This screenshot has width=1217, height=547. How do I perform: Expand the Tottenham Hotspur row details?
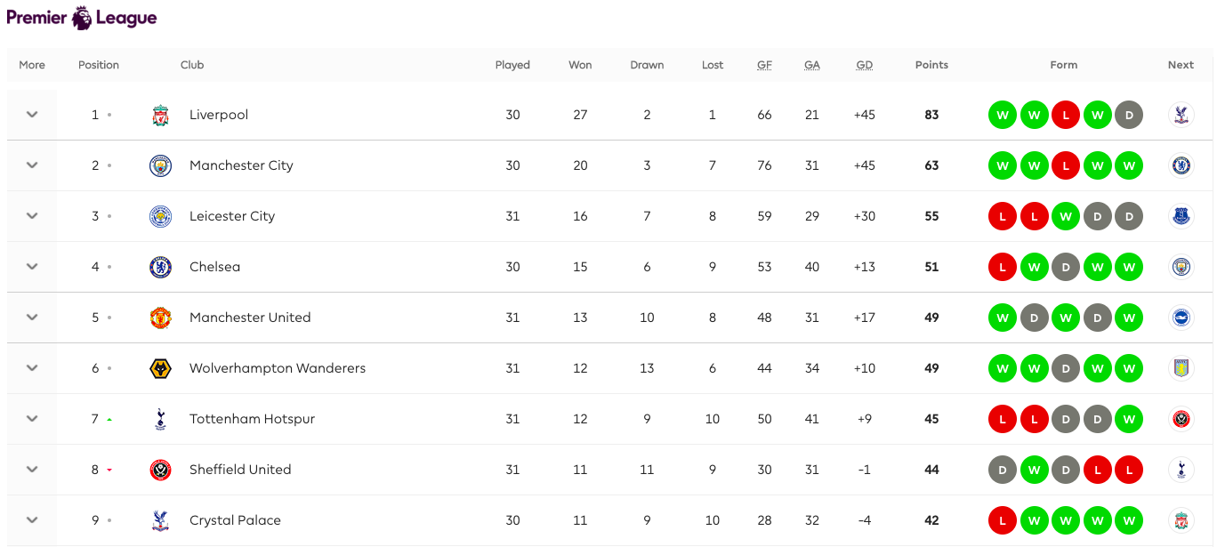coord(32,419)
